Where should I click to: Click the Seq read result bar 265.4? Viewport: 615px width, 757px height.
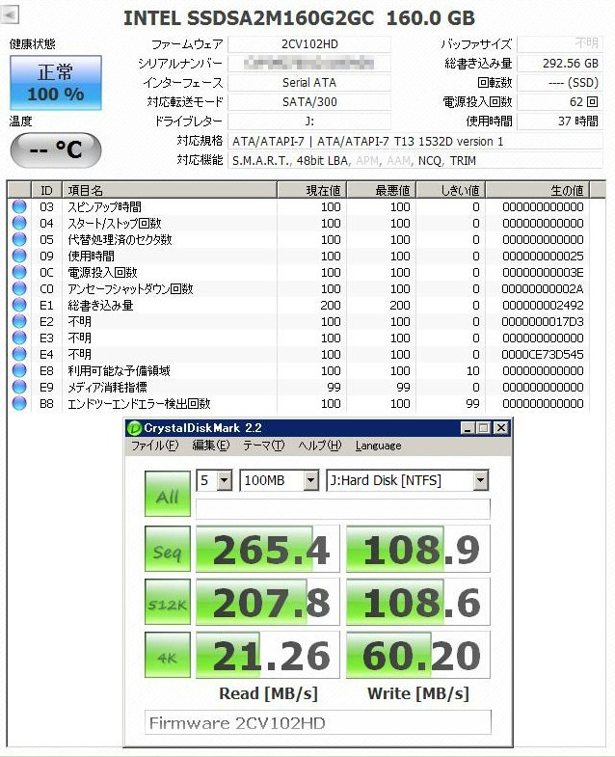[x=267, y=549]
